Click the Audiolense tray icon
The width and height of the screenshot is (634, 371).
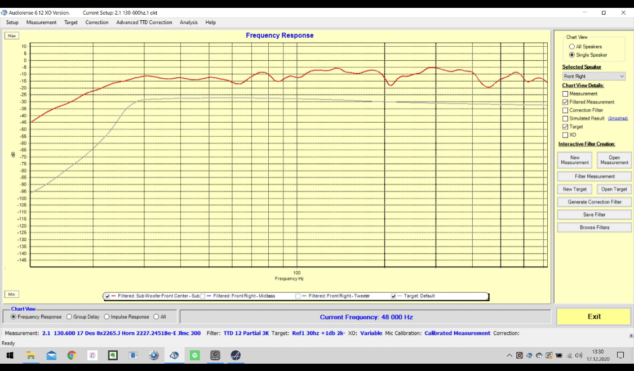[529, 356]
